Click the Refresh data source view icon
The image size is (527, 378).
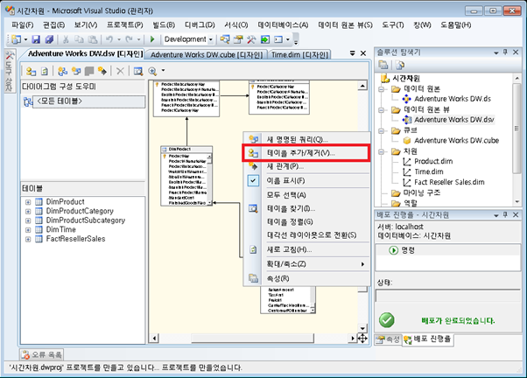(x=45, y=71)
